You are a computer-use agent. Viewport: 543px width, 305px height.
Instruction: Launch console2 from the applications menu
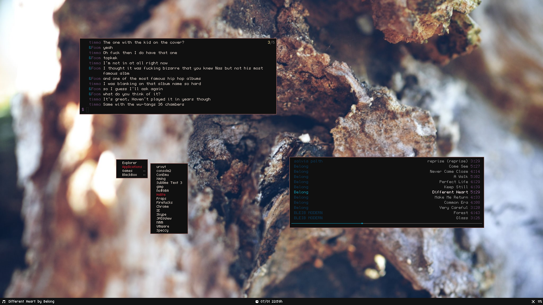coord(163,171)
